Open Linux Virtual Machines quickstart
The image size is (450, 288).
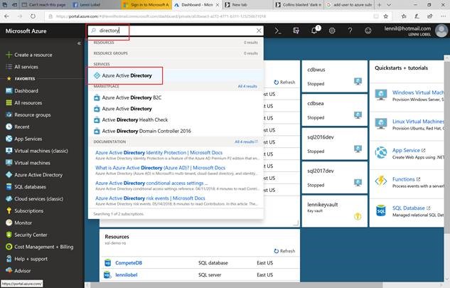[x=418, y=122]
